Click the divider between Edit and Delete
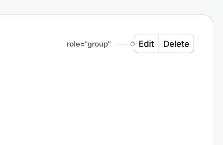This screenshot has height=145, width=223. (x=159, y=43)
